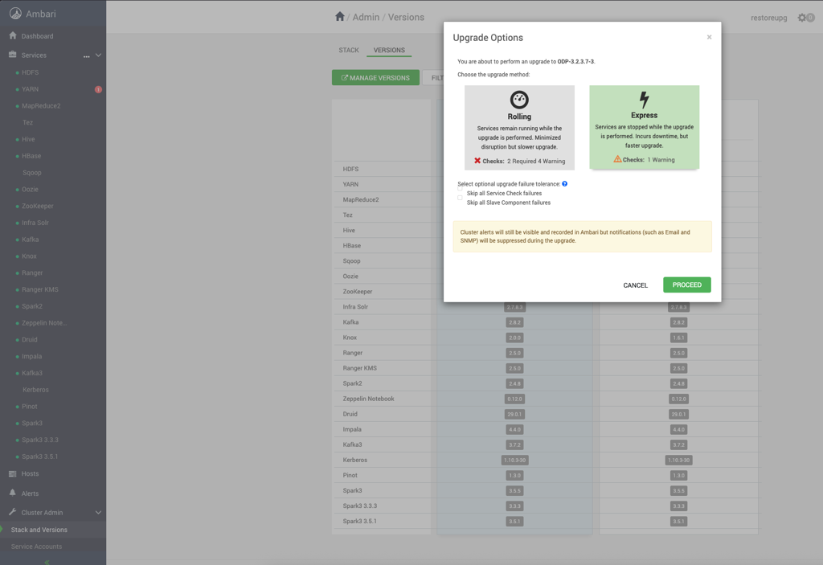Click the CANCEL button

(635, 285)
